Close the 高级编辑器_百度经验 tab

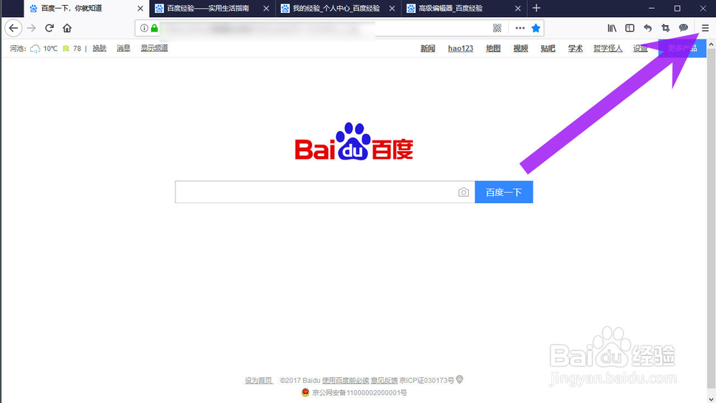click(518, 8)
